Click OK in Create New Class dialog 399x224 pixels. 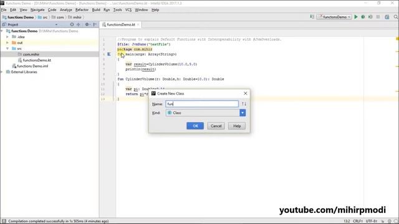click(x=195, y=126)
